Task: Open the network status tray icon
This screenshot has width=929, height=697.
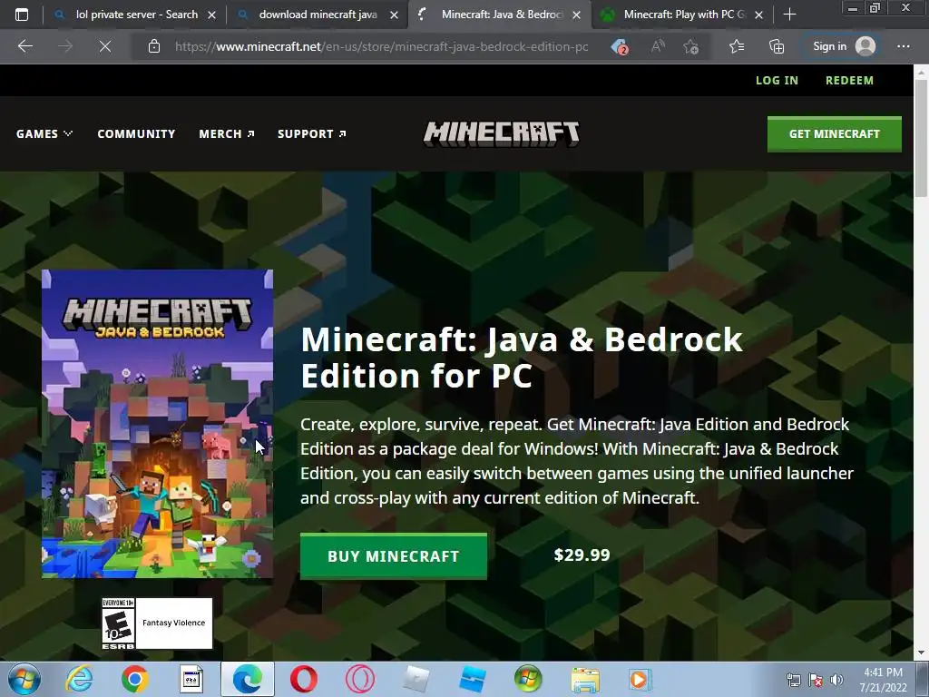Action: point(793,680)
